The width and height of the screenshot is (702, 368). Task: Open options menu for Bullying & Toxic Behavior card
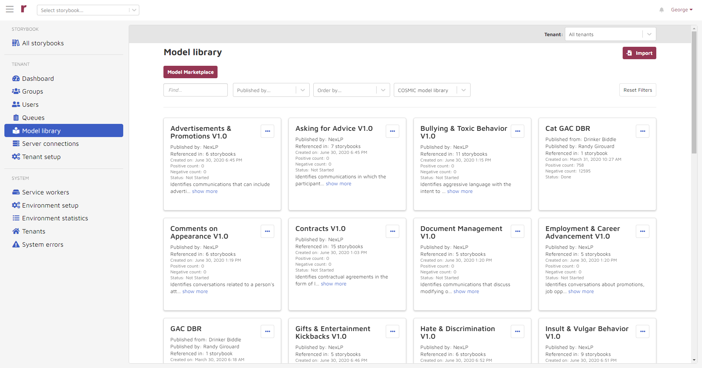click(x=518, y=131)
